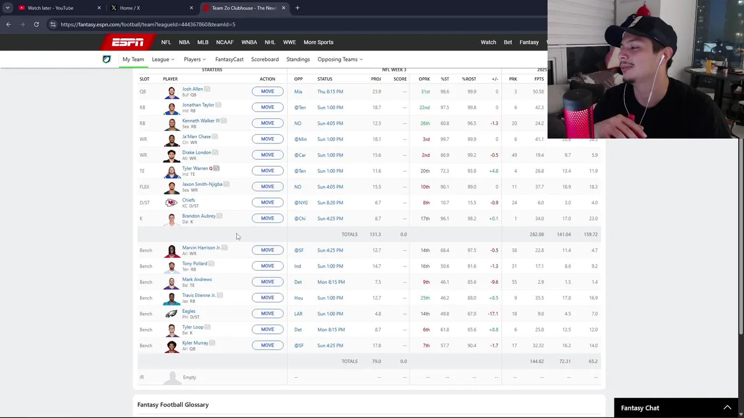Open the browser tab search chevron
Image resolution: width=744 pixels, height=418 pixels.
click(8, 8)
